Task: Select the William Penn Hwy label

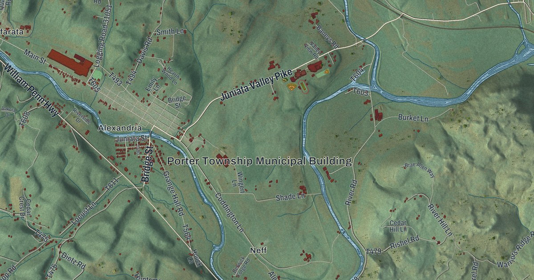Action: pos(32,90)
